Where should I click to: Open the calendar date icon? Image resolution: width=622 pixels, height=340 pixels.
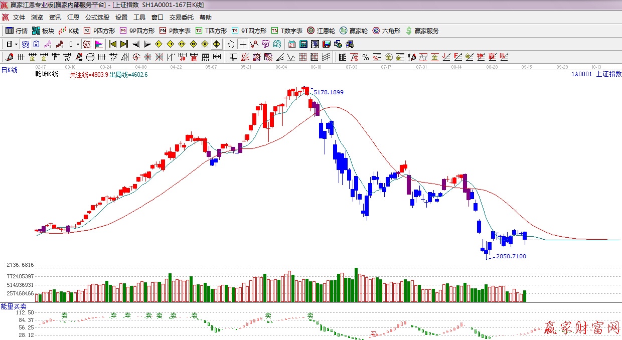(x=291, y=44)
